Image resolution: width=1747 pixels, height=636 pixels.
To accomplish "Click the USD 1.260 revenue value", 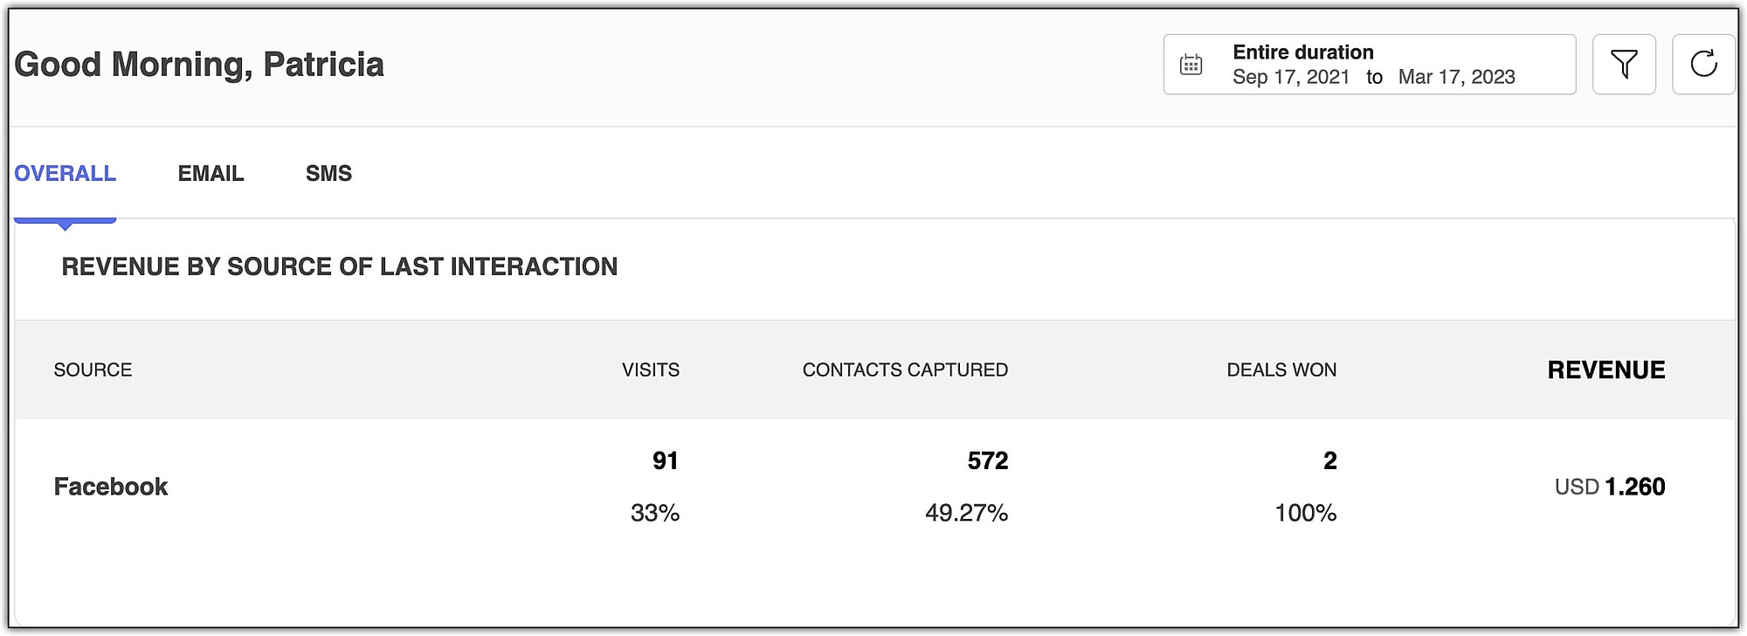I will tap(1609, 487).
